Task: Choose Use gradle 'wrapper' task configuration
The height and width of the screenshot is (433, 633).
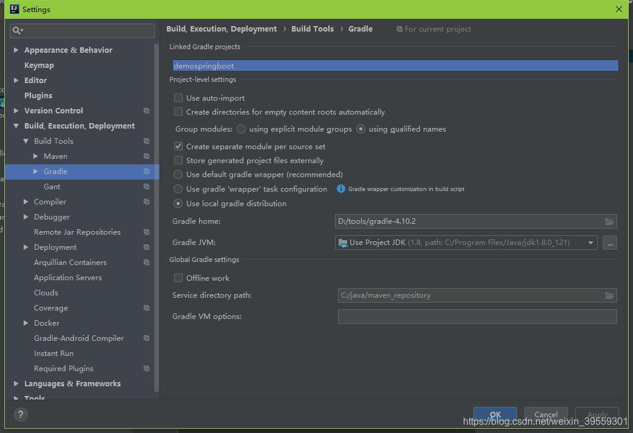Action: (178, 189)
